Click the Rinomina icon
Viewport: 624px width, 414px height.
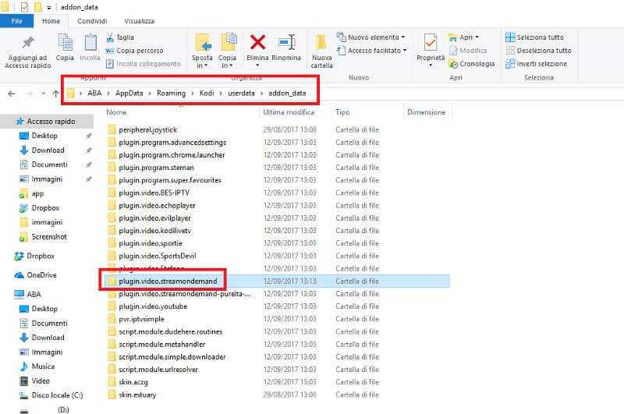pos(286,42)
